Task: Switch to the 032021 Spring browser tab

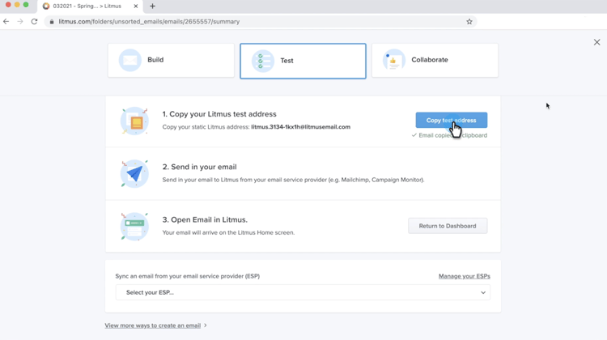Action: tap(90, 6)
